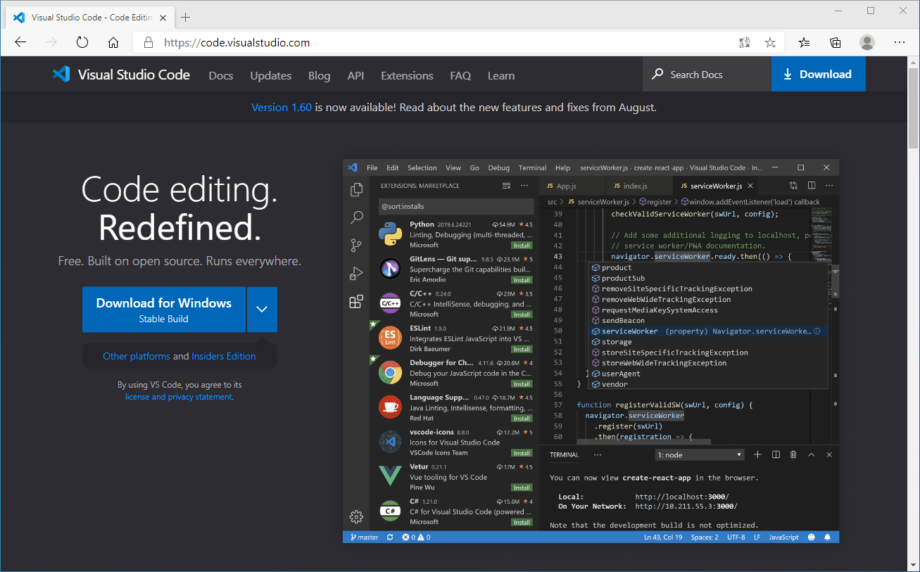
Task: Open license and privacy statement link
Action: coord(178,397)
